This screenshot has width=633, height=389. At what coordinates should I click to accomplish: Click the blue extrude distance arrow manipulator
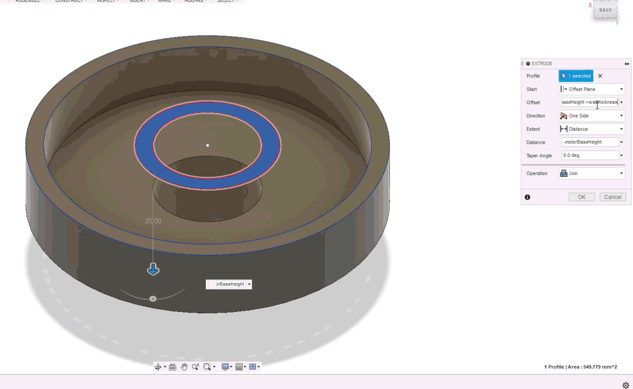[x=153, y=269]
